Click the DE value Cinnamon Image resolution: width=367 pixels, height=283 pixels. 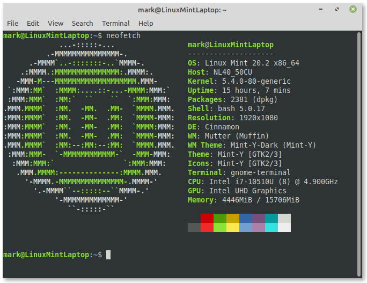[222, 127]
